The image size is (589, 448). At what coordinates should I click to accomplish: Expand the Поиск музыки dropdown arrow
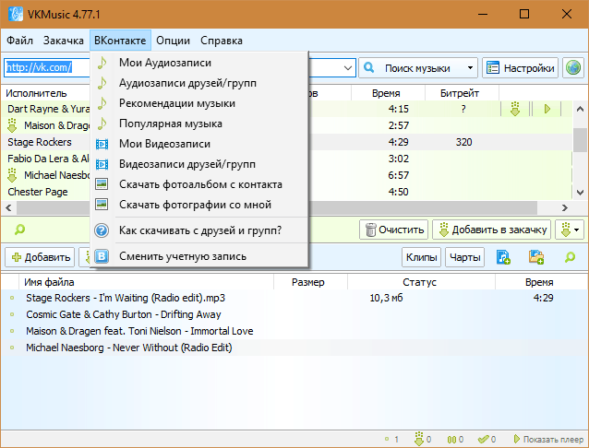[x=470, y=68]
